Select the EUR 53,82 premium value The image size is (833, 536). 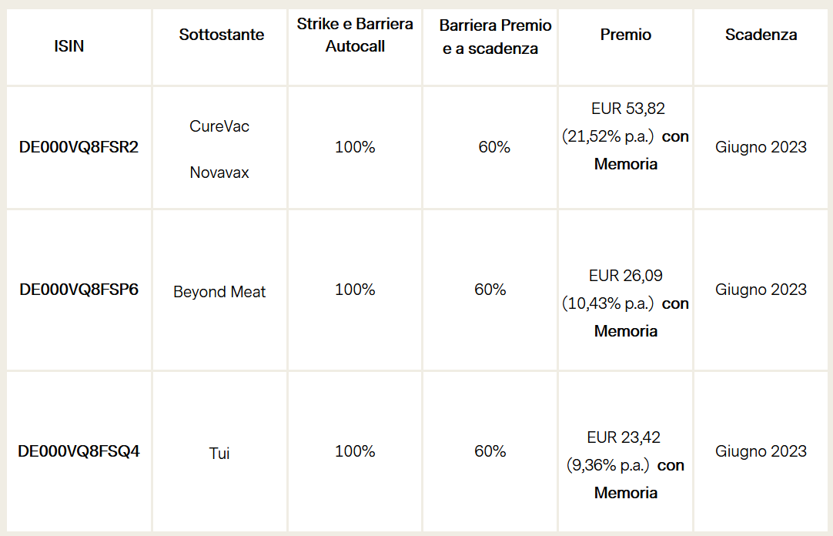(x=628, y=109)
